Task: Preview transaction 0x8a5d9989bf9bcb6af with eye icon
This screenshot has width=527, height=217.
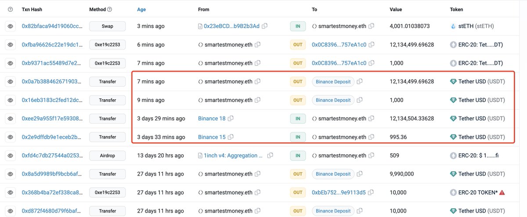Action: (11, 174)
